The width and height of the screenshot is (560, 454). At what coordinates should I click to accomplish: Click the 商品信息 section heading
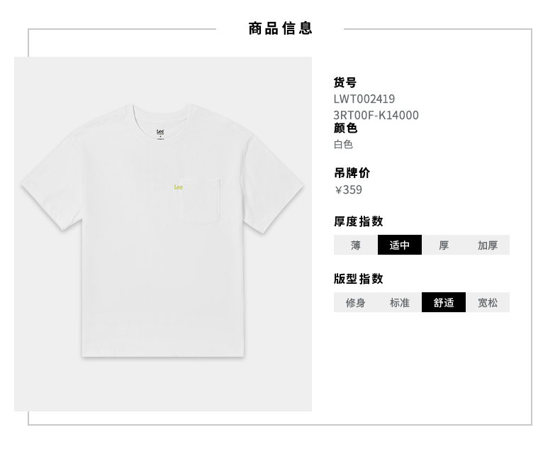[x=281, y=28]
